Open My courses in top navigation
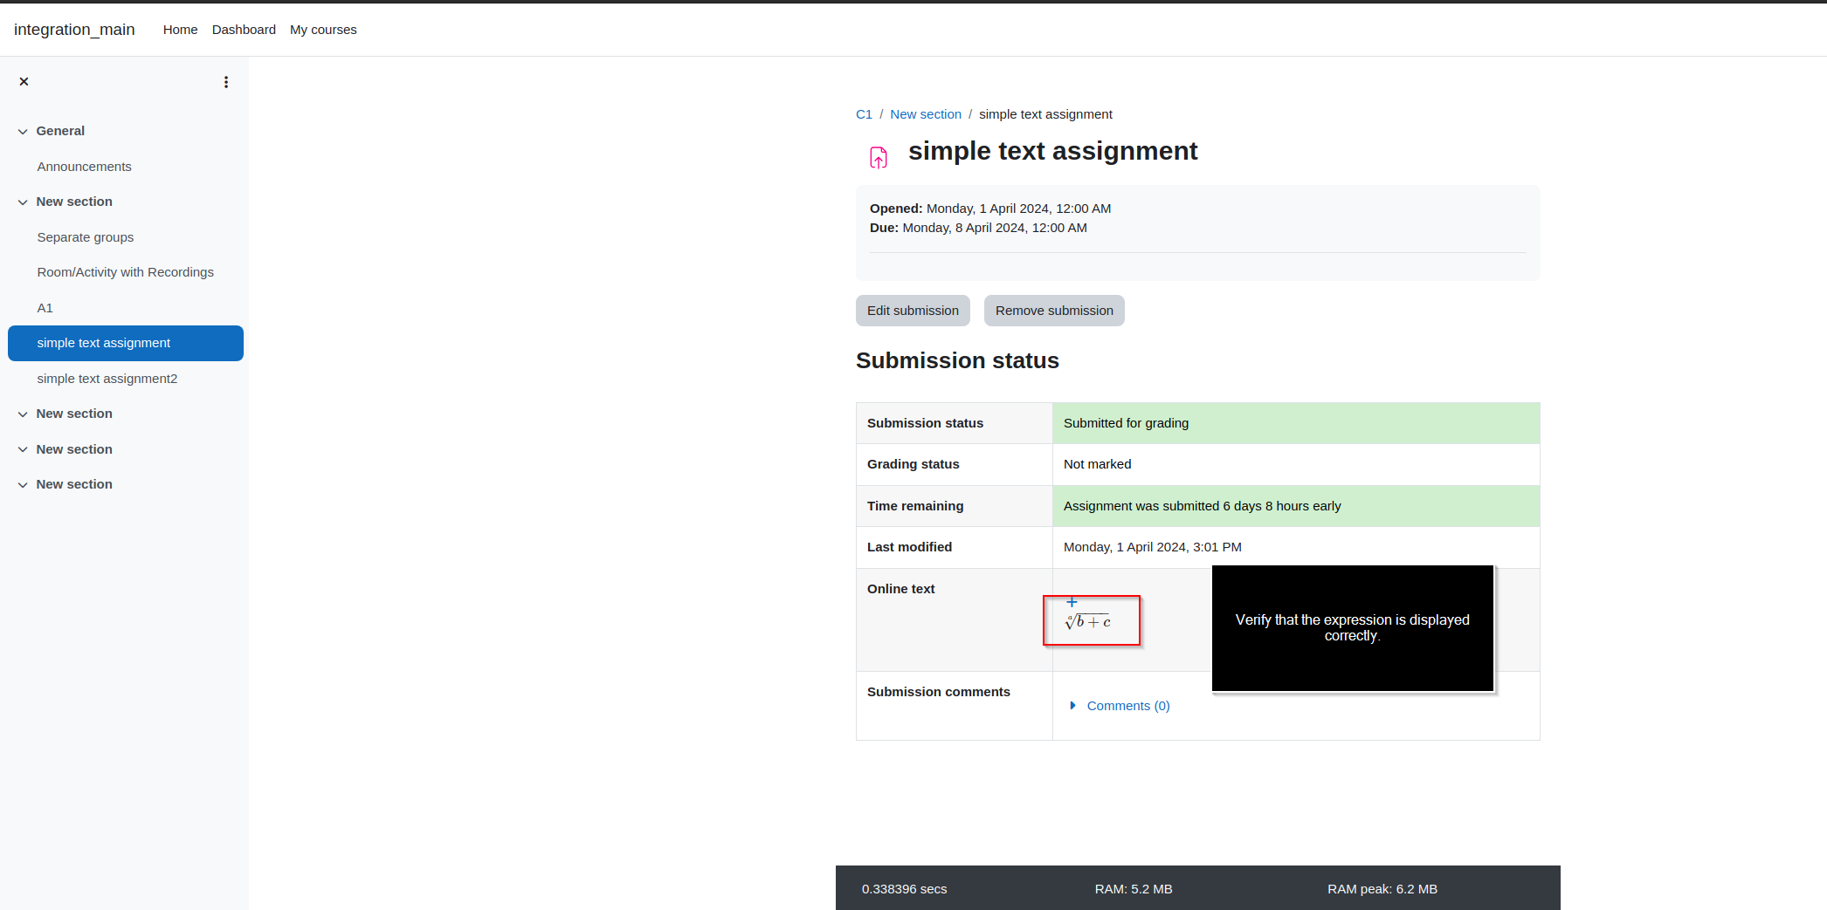Screen dimensions: 1827x910 (x=323, y=30)
